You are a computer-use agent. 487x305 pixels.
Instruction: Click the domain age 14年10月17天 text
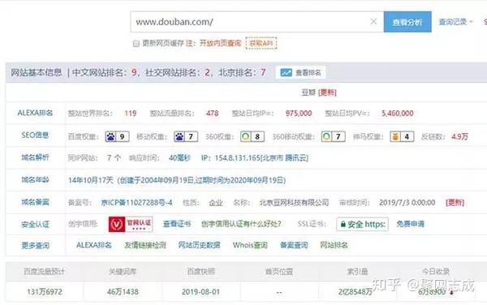91,180
